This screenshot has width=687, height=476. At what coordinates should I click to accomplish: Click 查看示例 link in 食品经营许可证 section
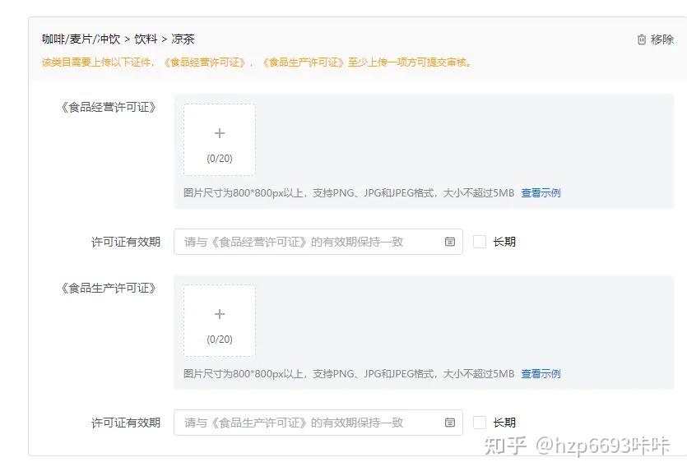tap(541, 193)
